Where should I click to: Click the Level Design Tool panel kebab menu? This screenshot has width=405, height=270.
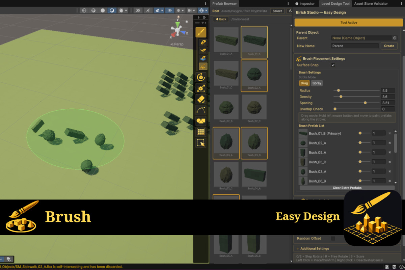[402, 4]
